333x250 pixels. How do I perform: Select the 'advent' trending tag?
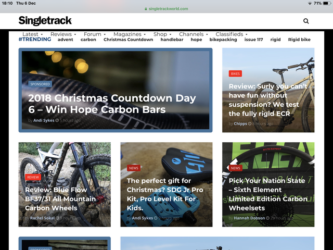point(65,40)
